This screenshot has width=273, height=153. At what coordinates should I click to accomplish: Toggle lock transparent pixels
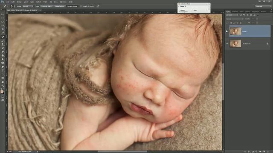(231, 23)
